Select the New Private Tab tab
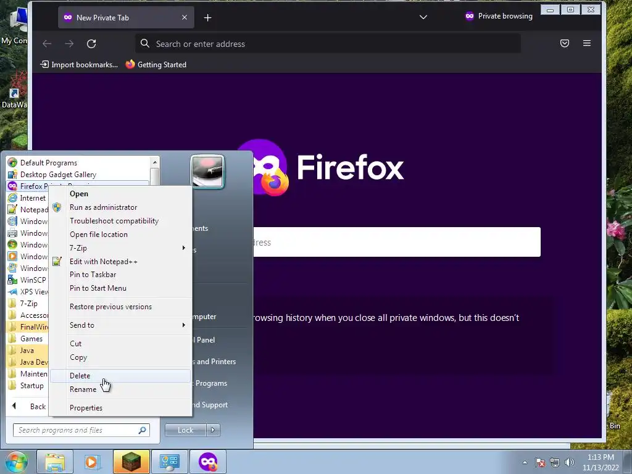 pyautogui.click(x=126, y=18)
